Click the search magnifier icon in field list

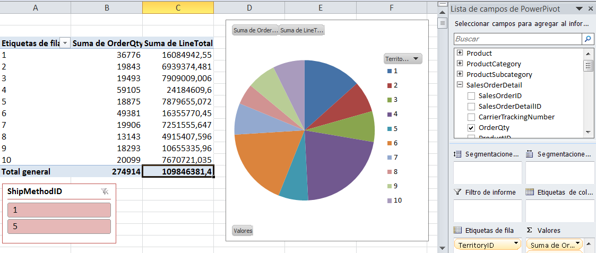point(588,39)
